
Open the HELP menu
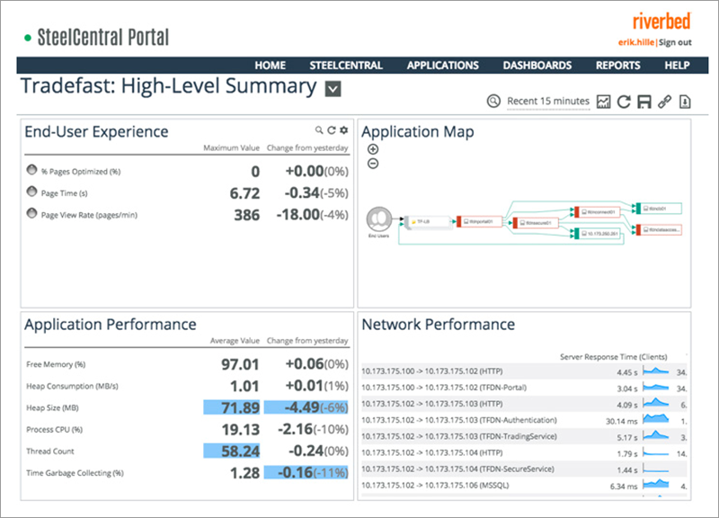[678, 66]
